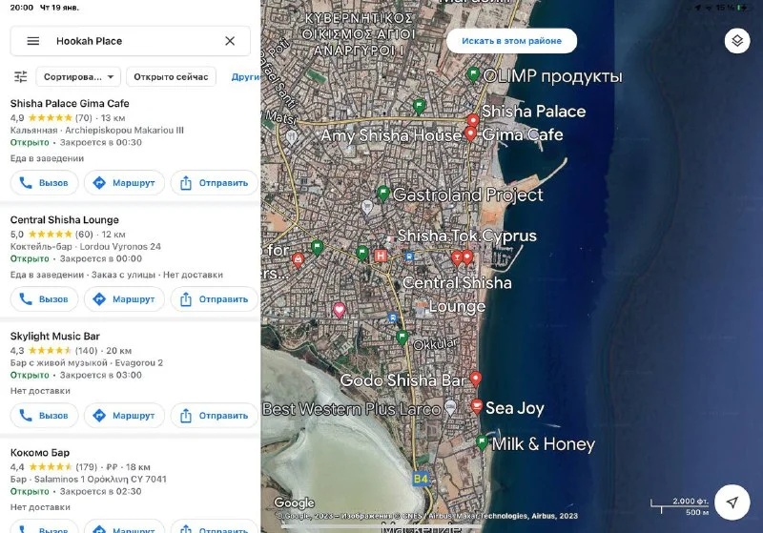Open the hamburger menu in search bar

click(x=33, y=41)
